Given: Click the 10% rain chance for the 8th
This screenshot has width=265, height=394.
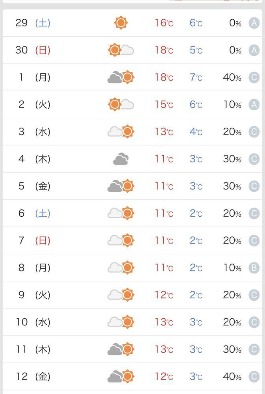Looking at the screenshot, I should pos(232,268).
